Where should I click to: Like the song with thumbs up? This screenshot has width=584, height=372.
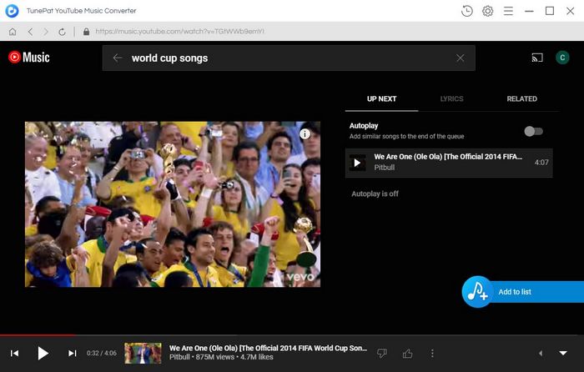[x=407, y=353]
